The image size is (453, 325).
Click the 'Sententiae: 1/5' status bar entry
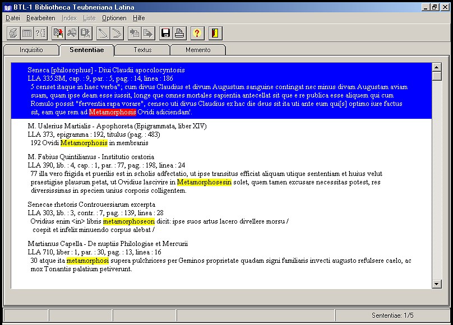coord(392,315)
